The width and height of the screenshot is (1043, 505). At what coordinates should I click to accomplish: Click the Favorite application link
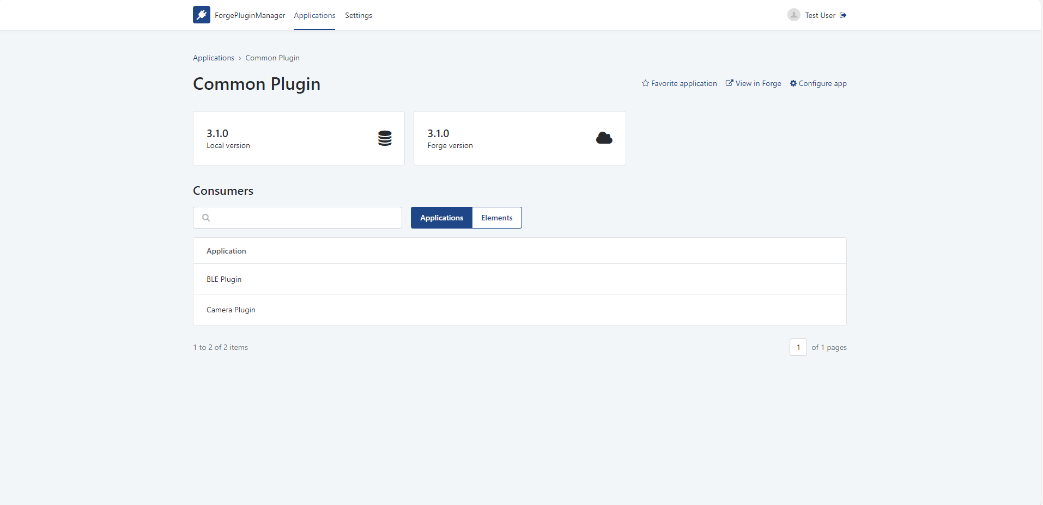coord(680,83)
